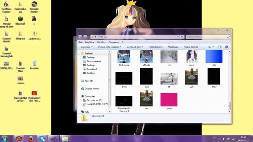Viewport: 253px width, 142px height.
Task: Change view with the view icon
Action: coord(210,47)
